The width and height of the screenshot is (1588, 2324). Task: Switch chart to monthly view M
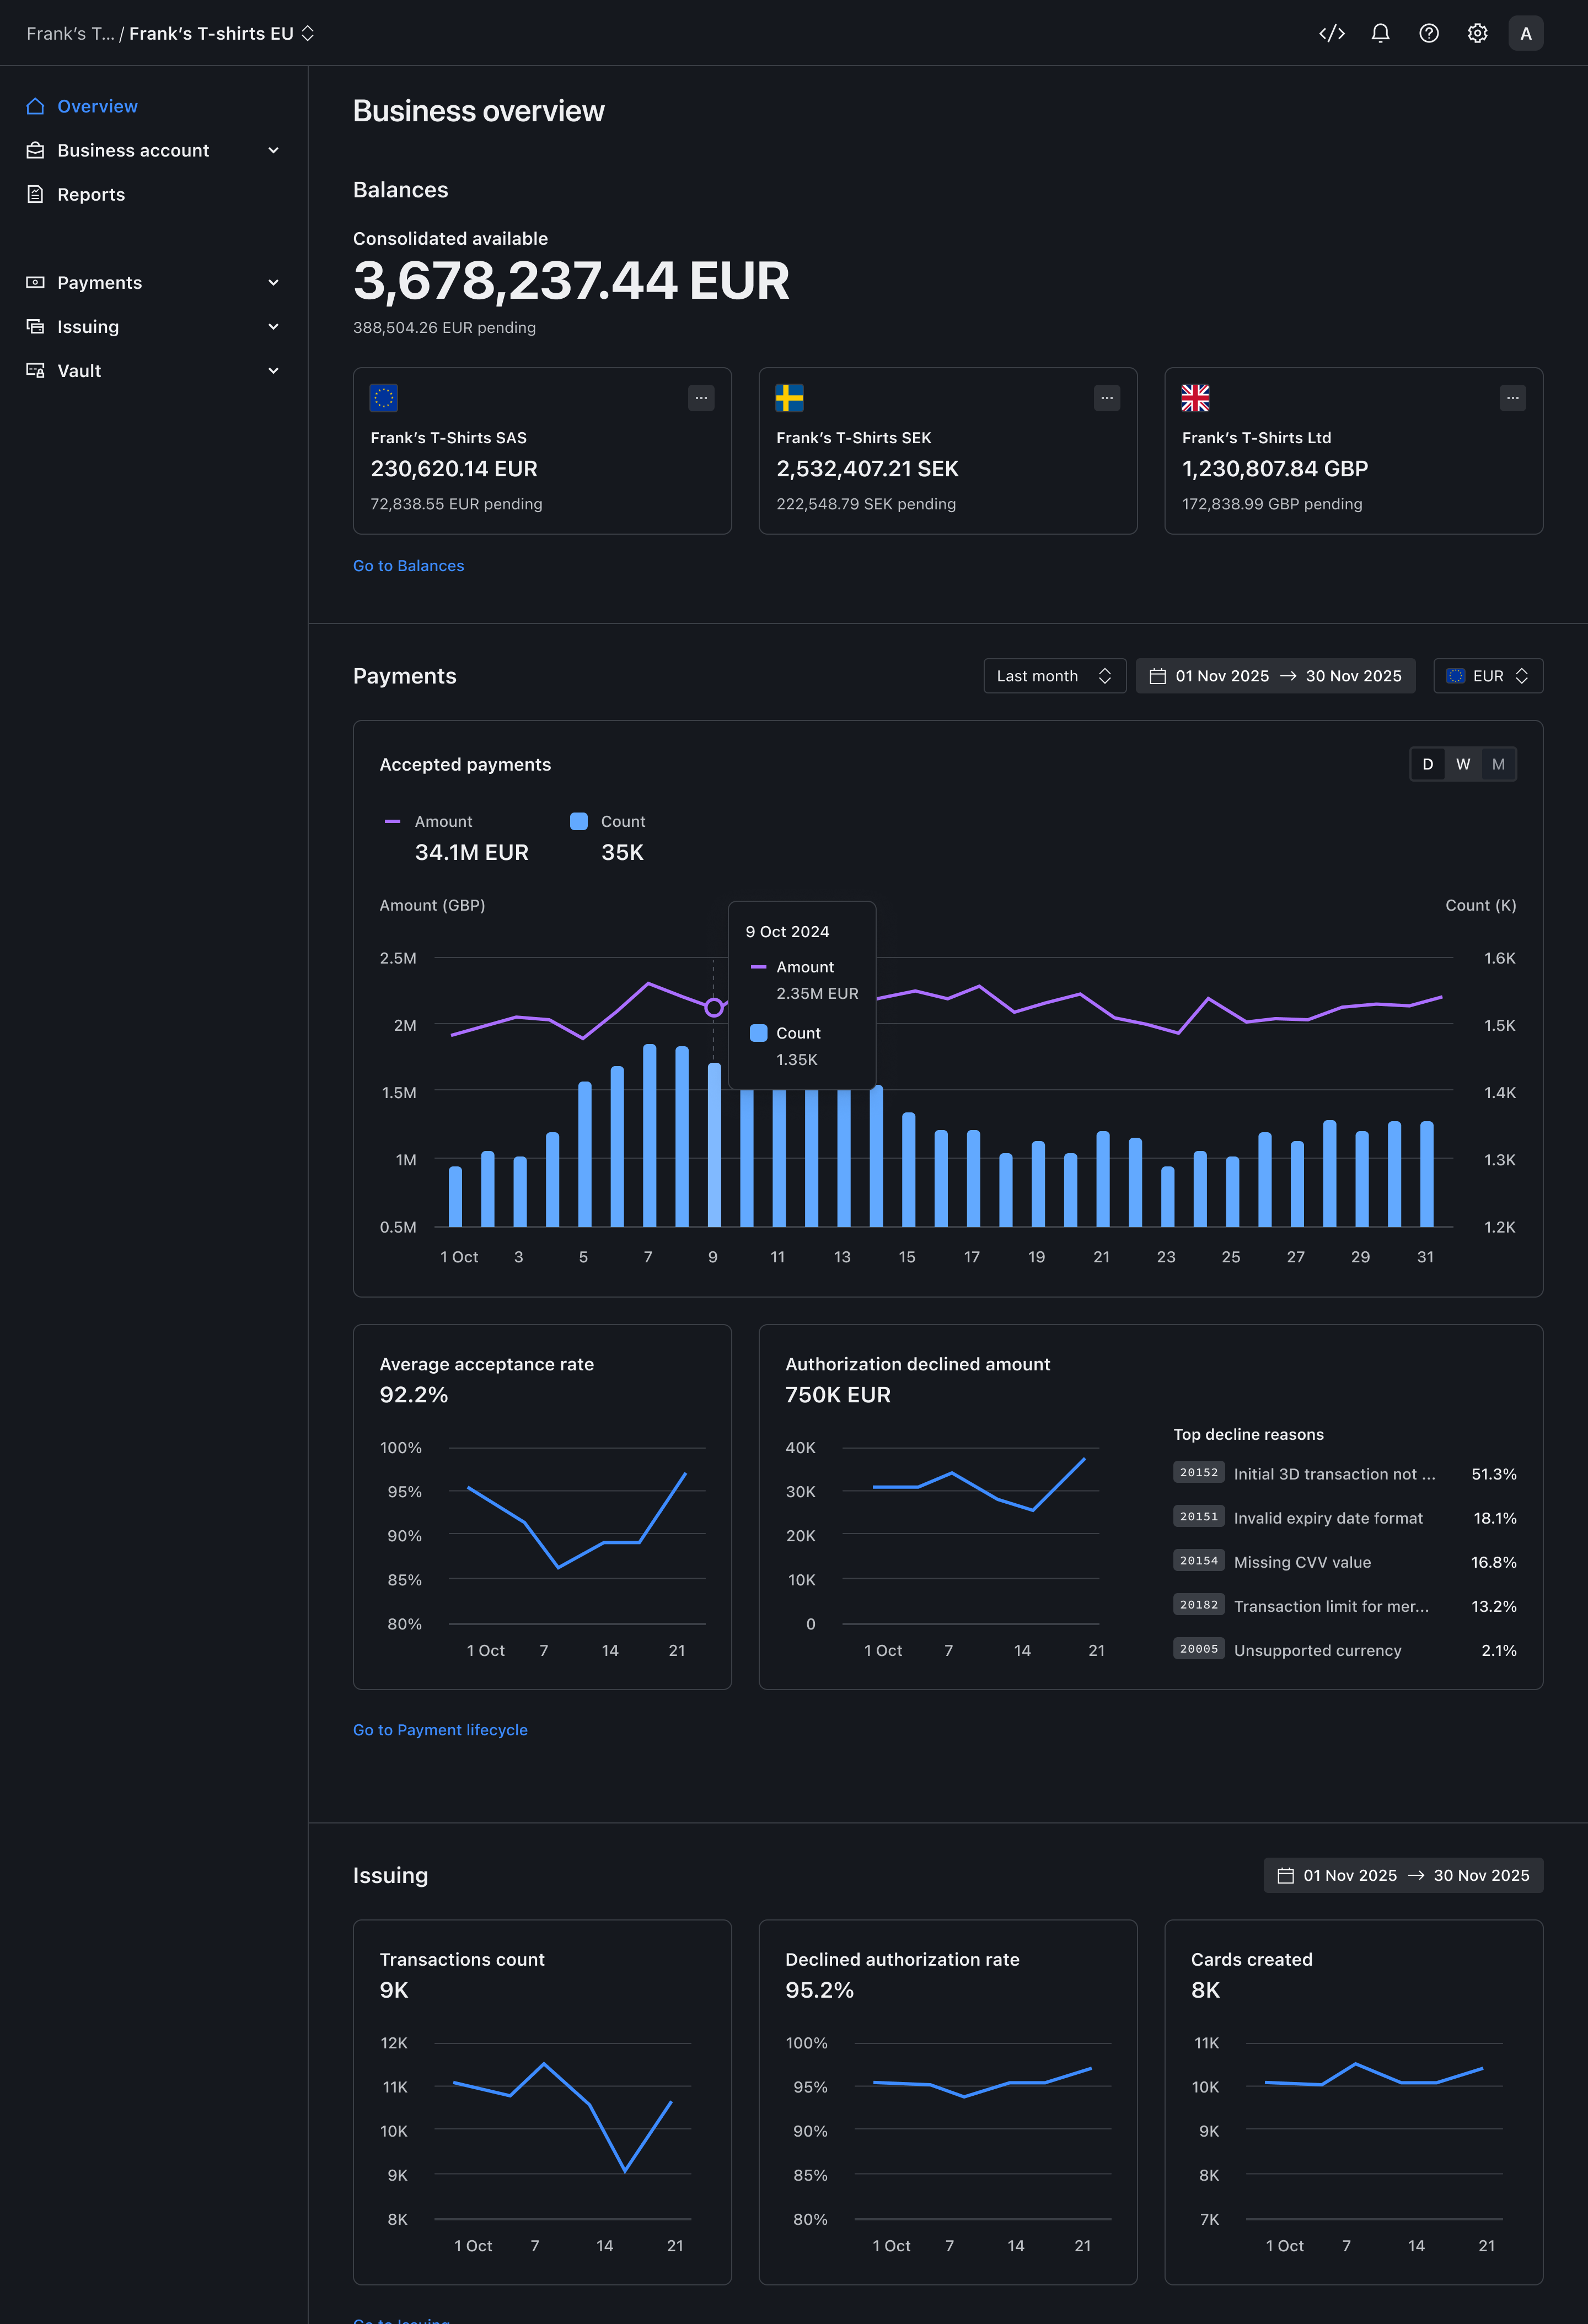(x=1498, y=764)
